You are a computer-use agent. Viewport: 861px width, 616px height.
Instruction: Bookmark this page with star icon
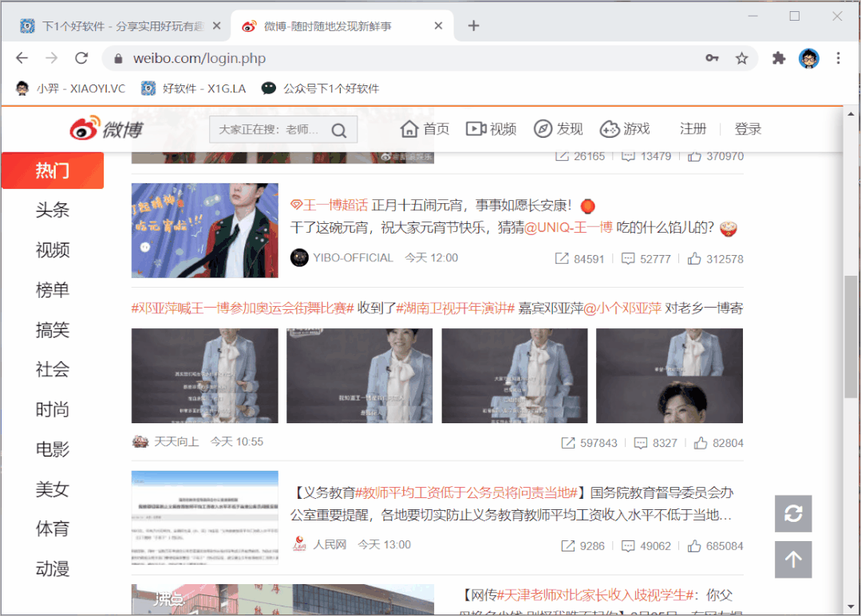742,58
